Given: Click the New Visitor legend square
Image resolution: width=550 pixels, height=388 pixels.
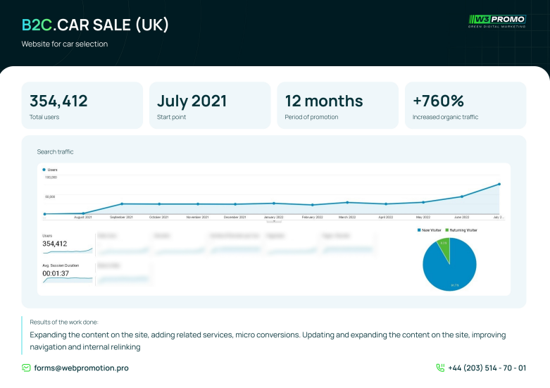Looking at the screenshot, I should 420,230.
